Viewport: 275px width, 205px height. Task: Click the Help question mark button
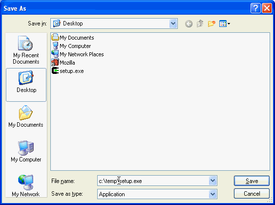255,8
